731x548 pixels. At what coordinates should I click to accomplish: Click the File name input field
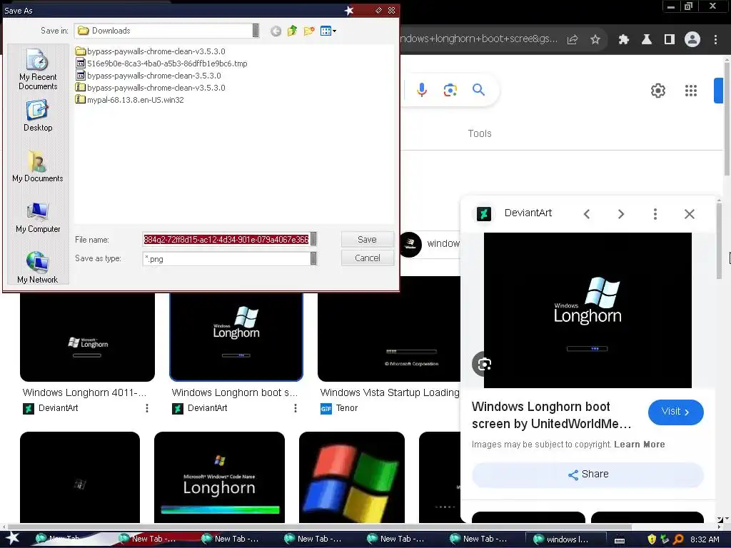226,239
